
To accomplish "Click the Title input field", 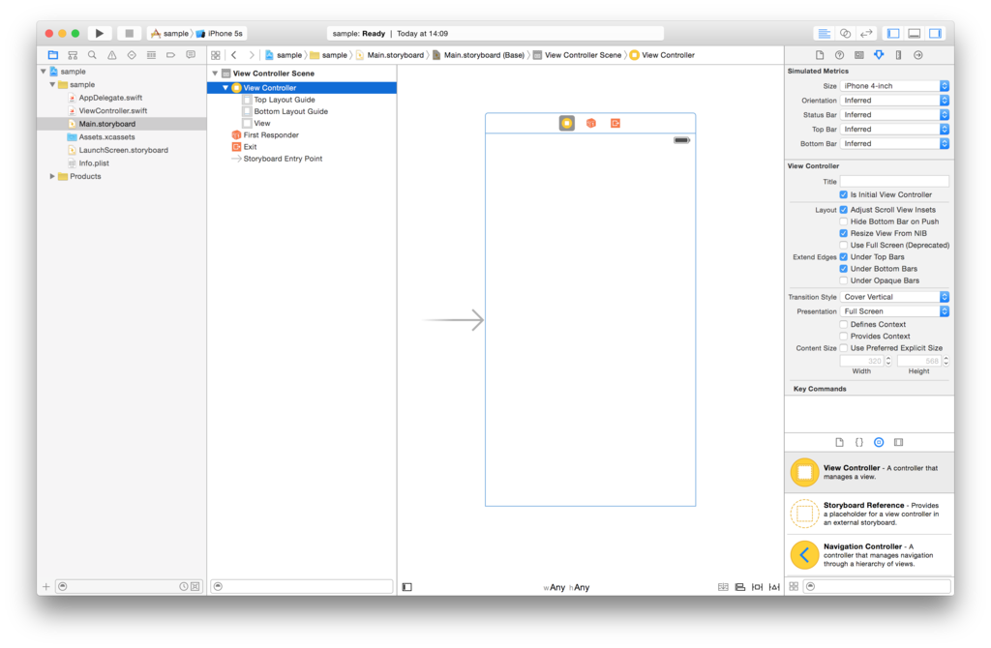I will (x=894, y=181).
